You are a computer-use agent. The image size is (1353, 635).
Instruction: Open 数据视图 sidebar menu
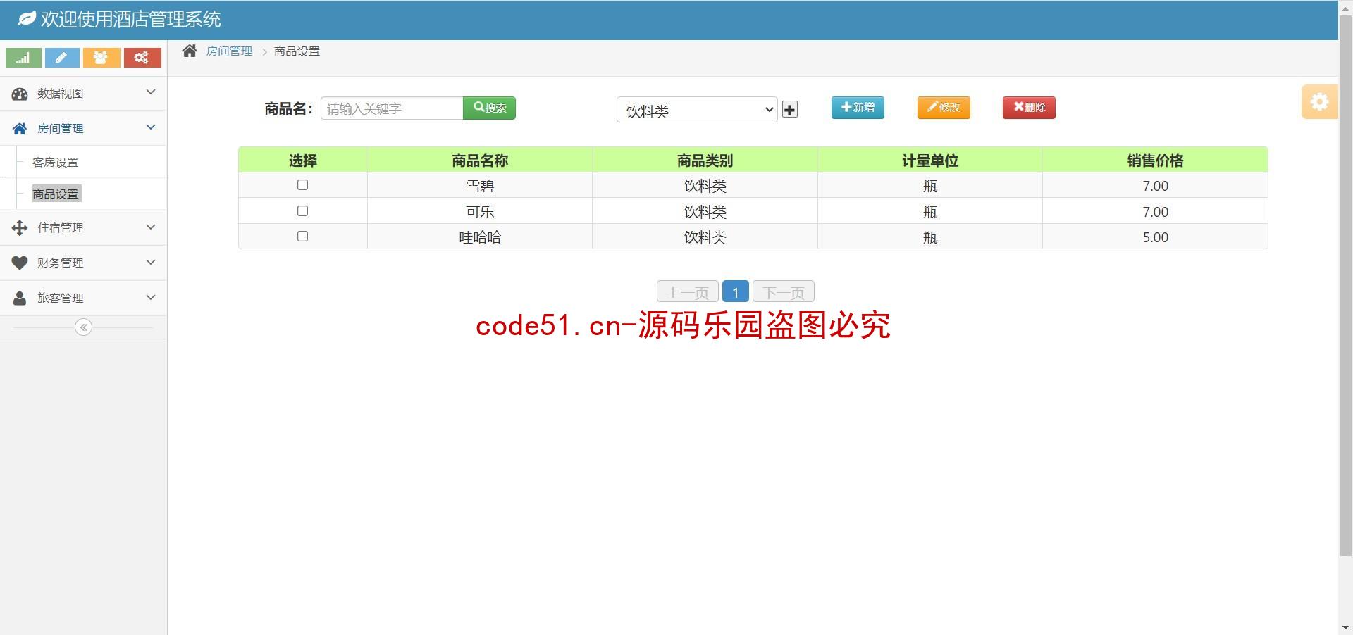(x=83, y=94)
